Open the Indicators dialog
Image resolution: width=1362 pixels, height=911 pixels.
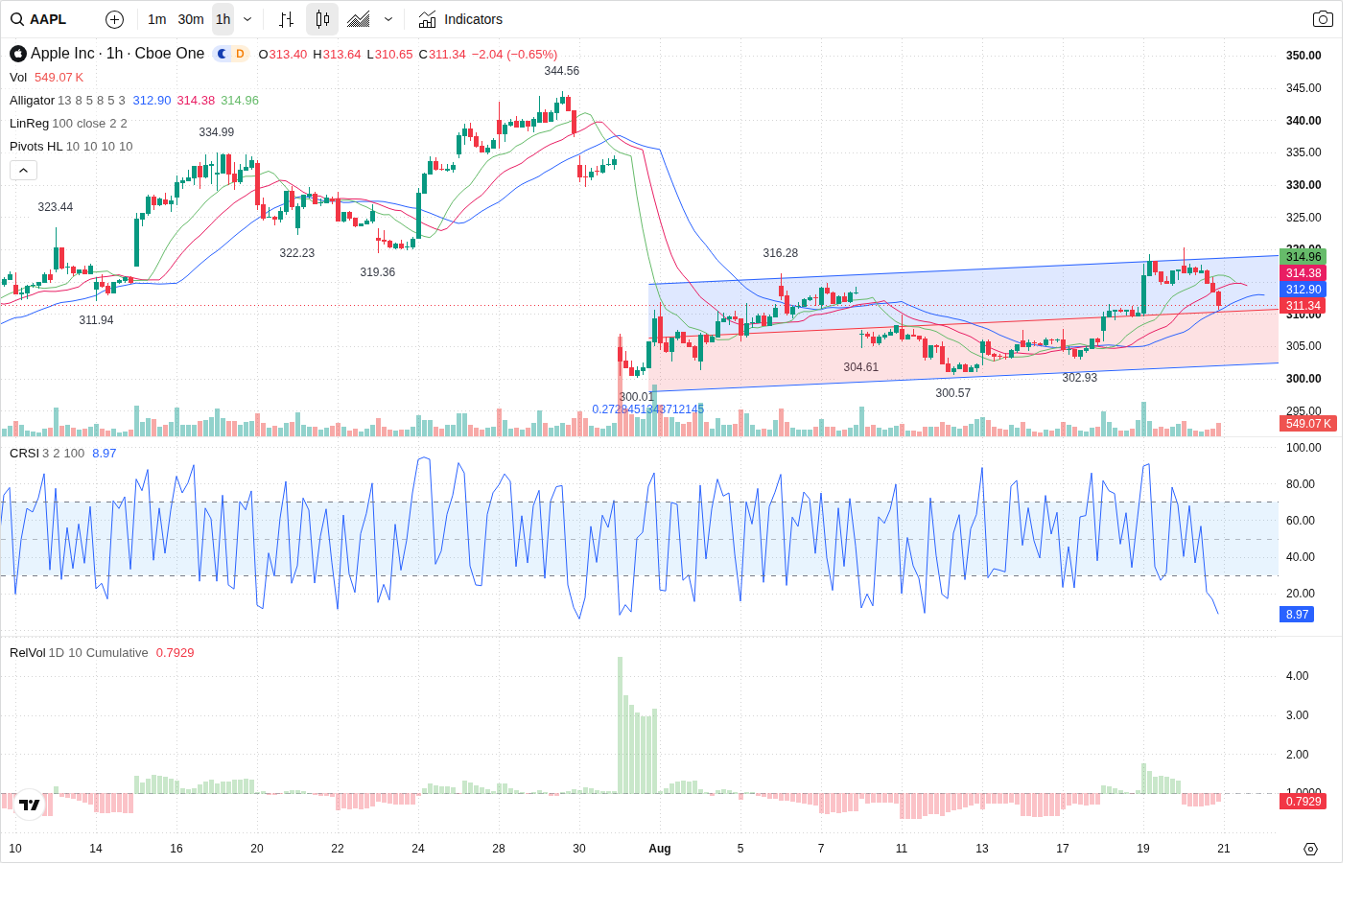(x=460, y=19)
